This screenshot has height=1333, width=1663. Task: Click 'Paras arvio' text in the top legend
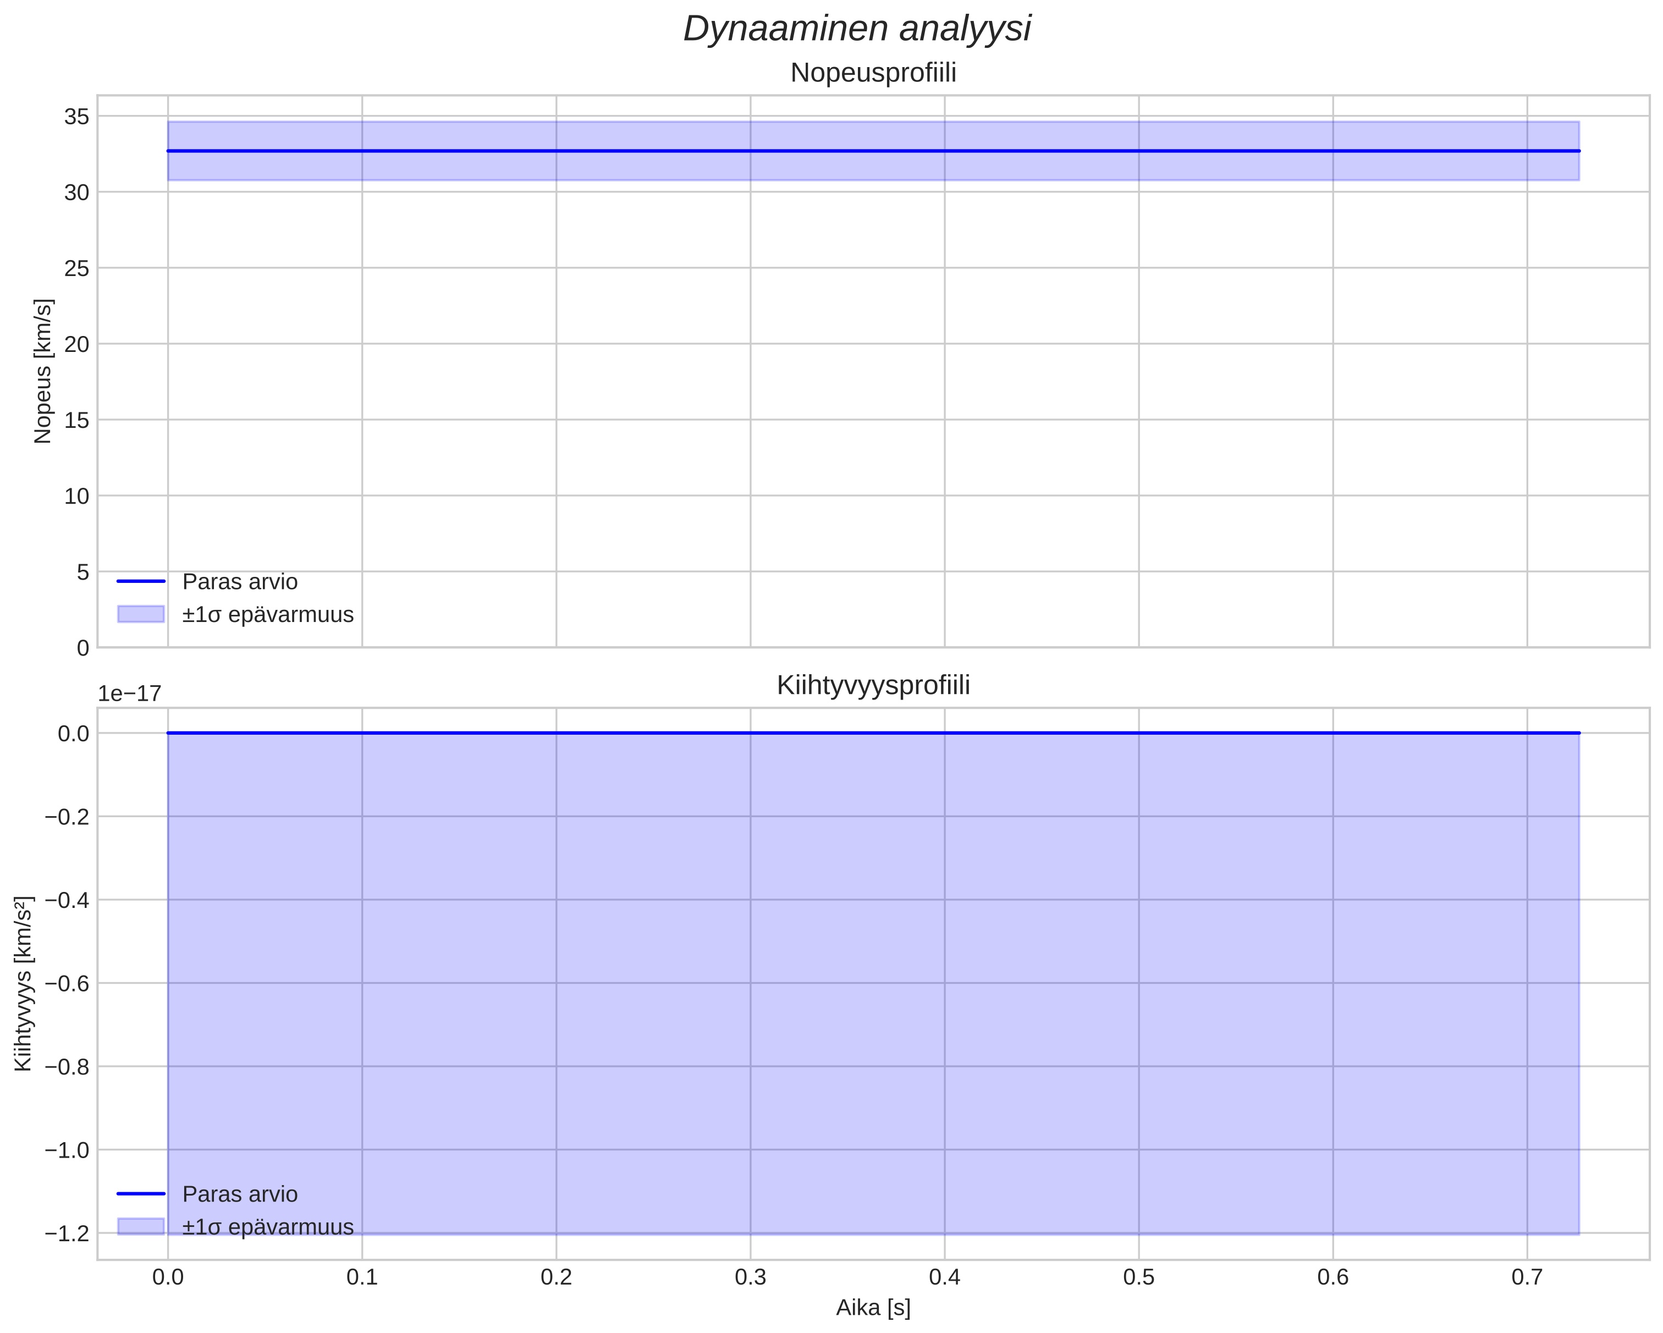pos(240,582)
